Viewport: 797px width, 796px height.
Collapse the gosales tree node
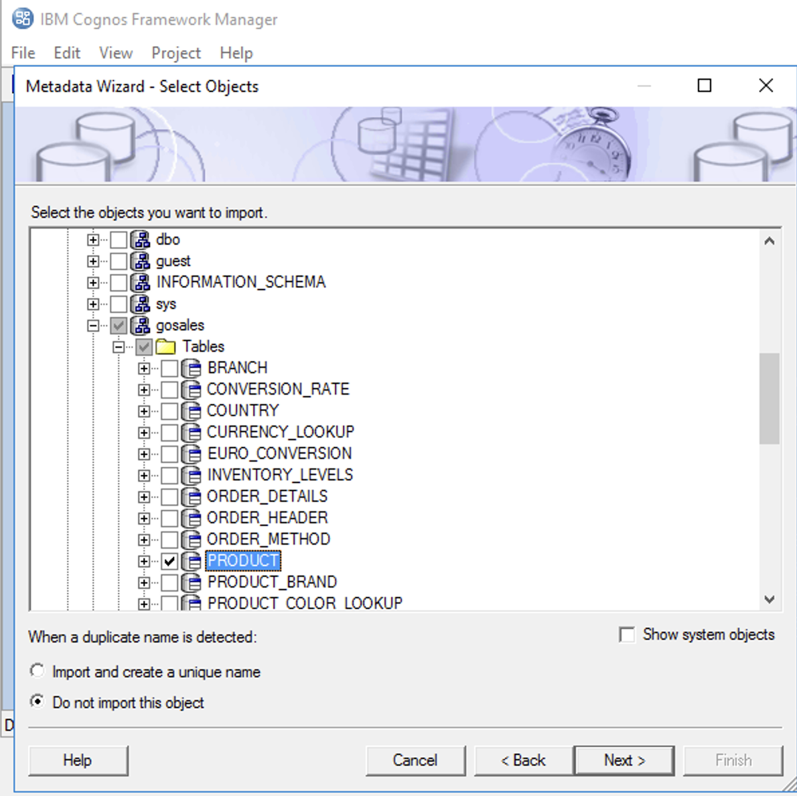pos(93,325)
